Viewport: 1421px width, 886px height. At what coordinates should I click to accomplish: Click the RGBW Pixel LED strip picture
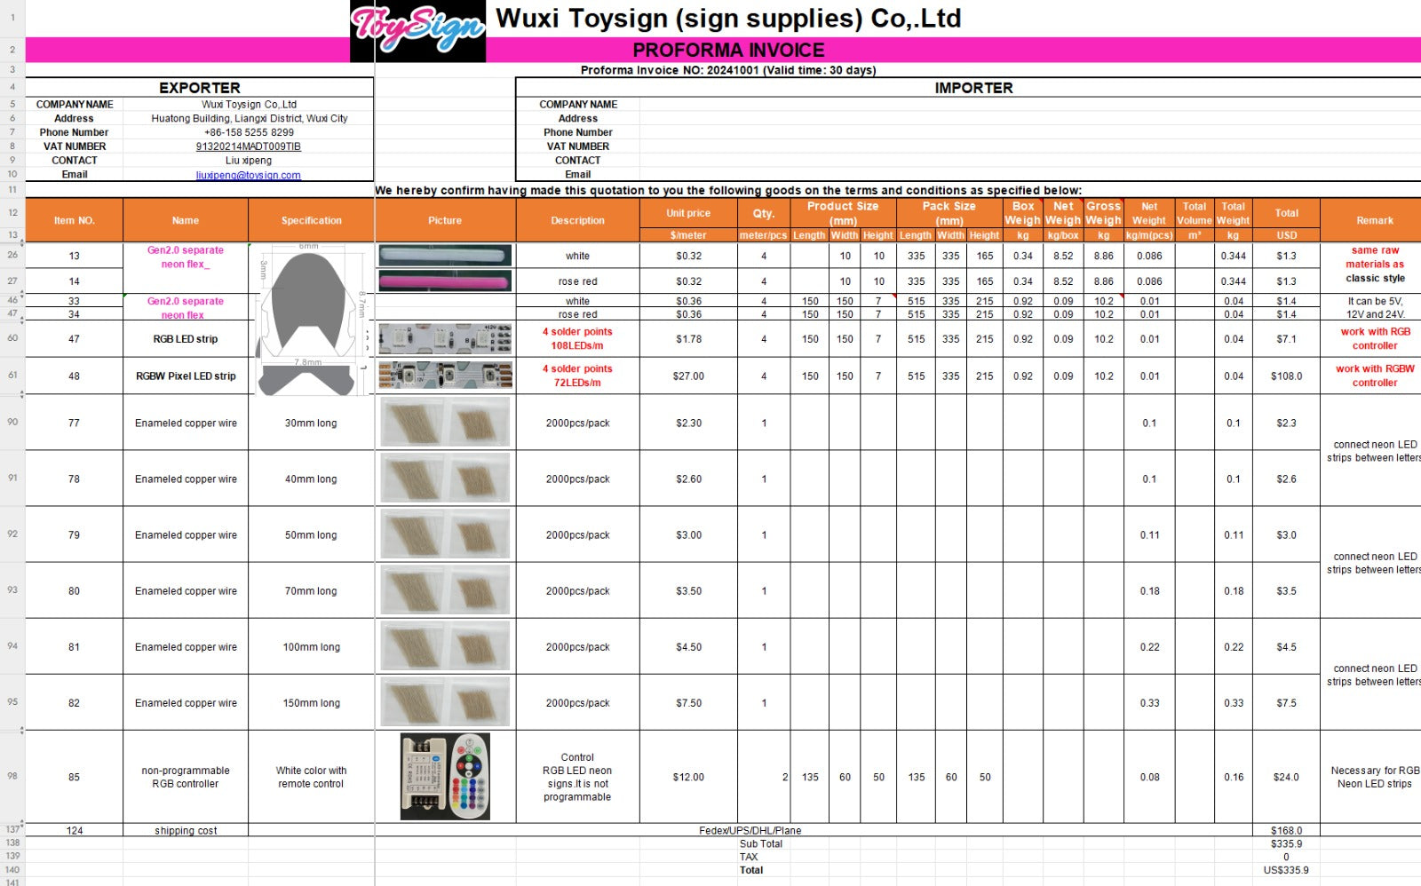pyautogui.click(x=445, y=376)
